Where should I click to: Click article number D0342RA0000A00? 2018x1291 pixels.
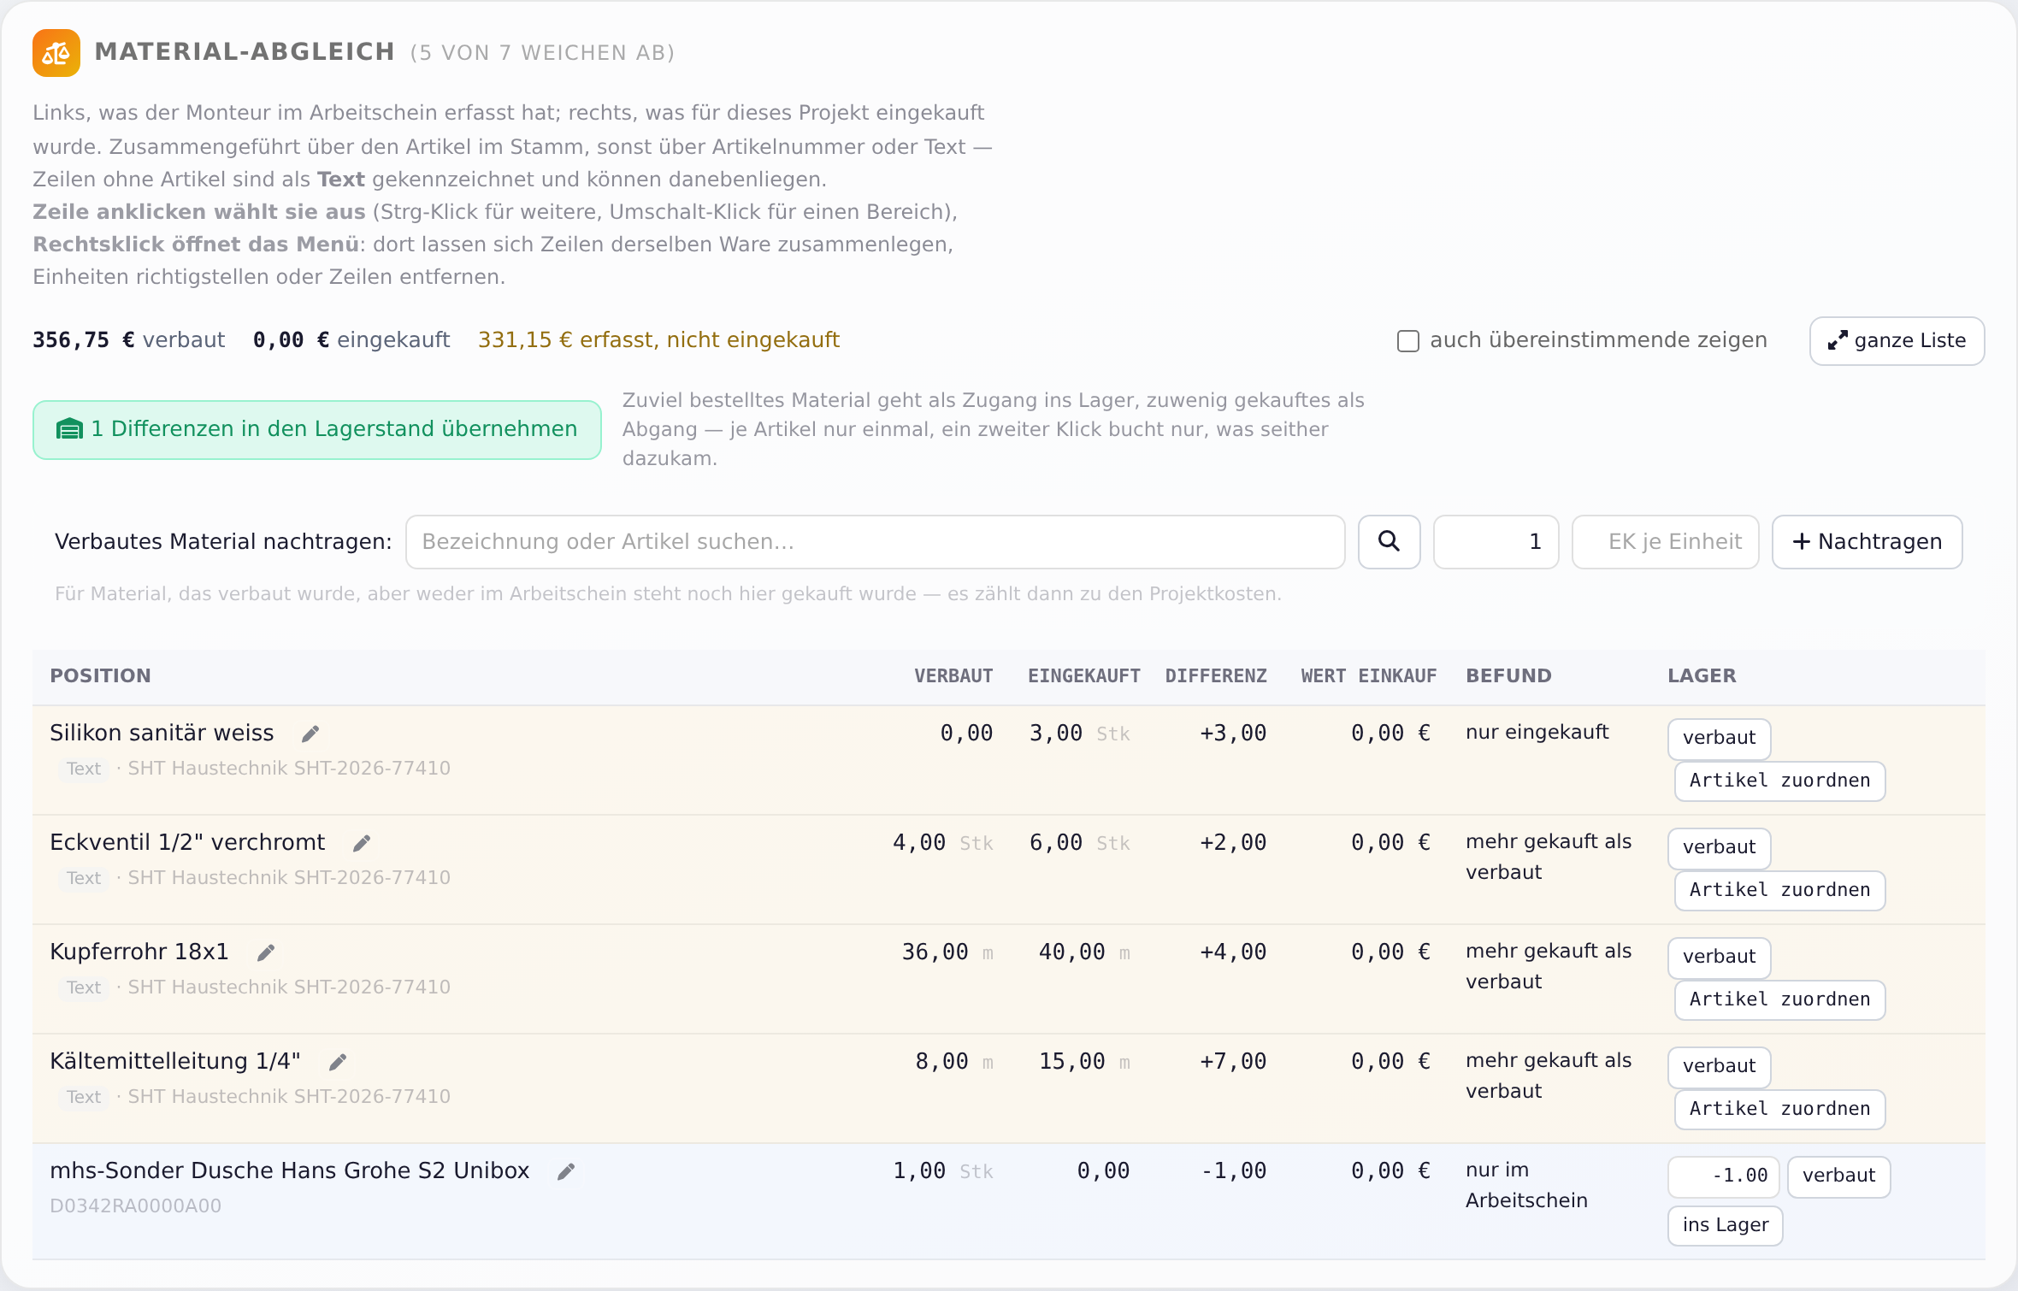point(135,1206)
